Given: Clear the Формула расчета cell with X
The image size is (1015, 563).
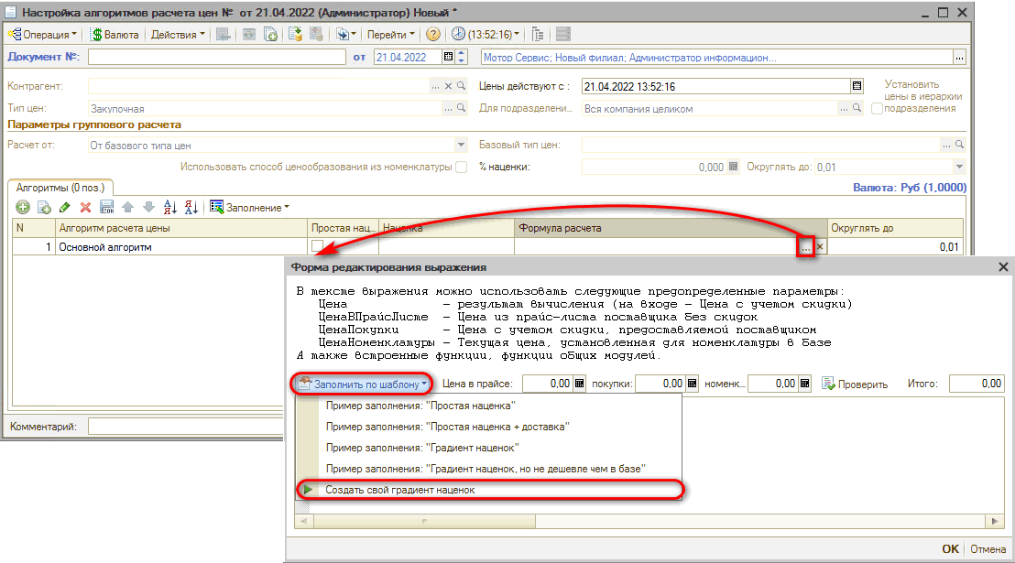Looking at the screenshot, I should [820, 246].
